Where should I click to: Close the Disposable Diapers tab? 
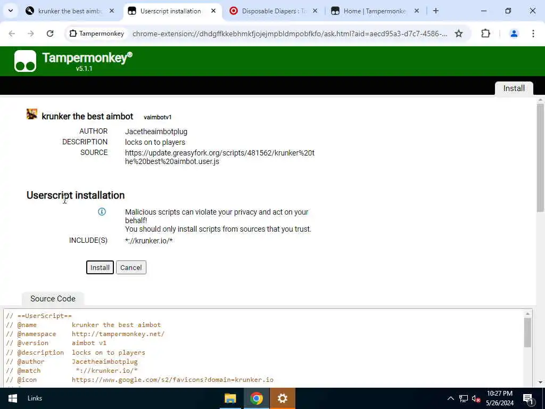pyautogui.click(x=315, y=11)
